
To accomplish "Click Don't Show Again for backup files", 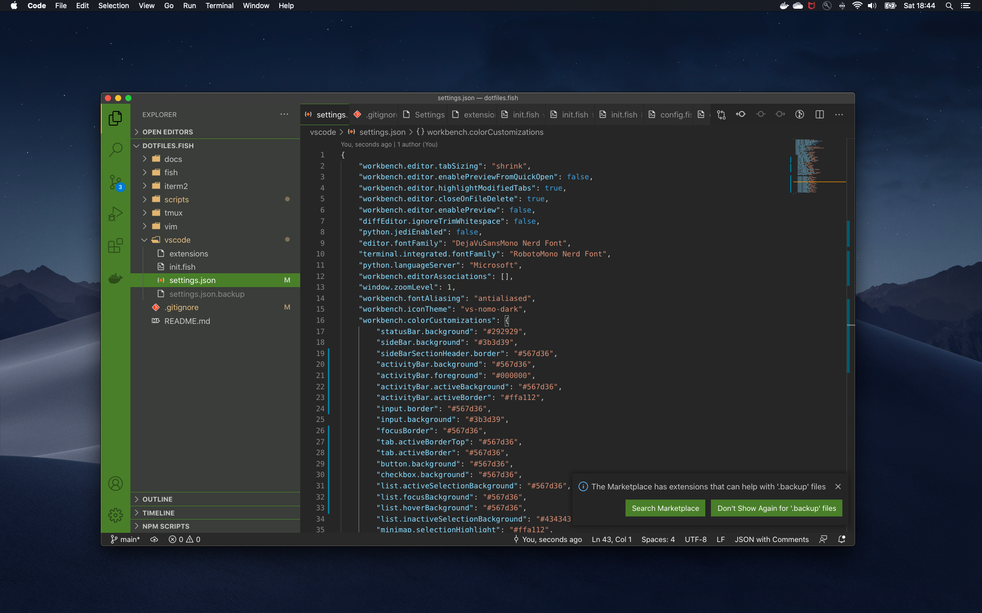I will click(x=776, y=508).
